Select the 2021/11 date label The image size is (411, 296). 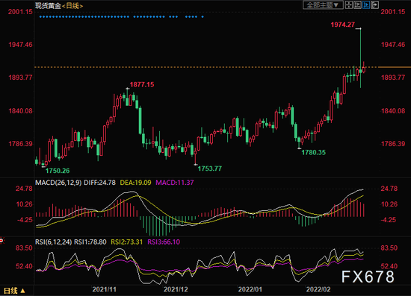[105, 289]
